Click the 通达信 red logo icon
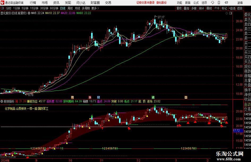The width and height of the screenshot is (251, 162). tap(2, 3)
